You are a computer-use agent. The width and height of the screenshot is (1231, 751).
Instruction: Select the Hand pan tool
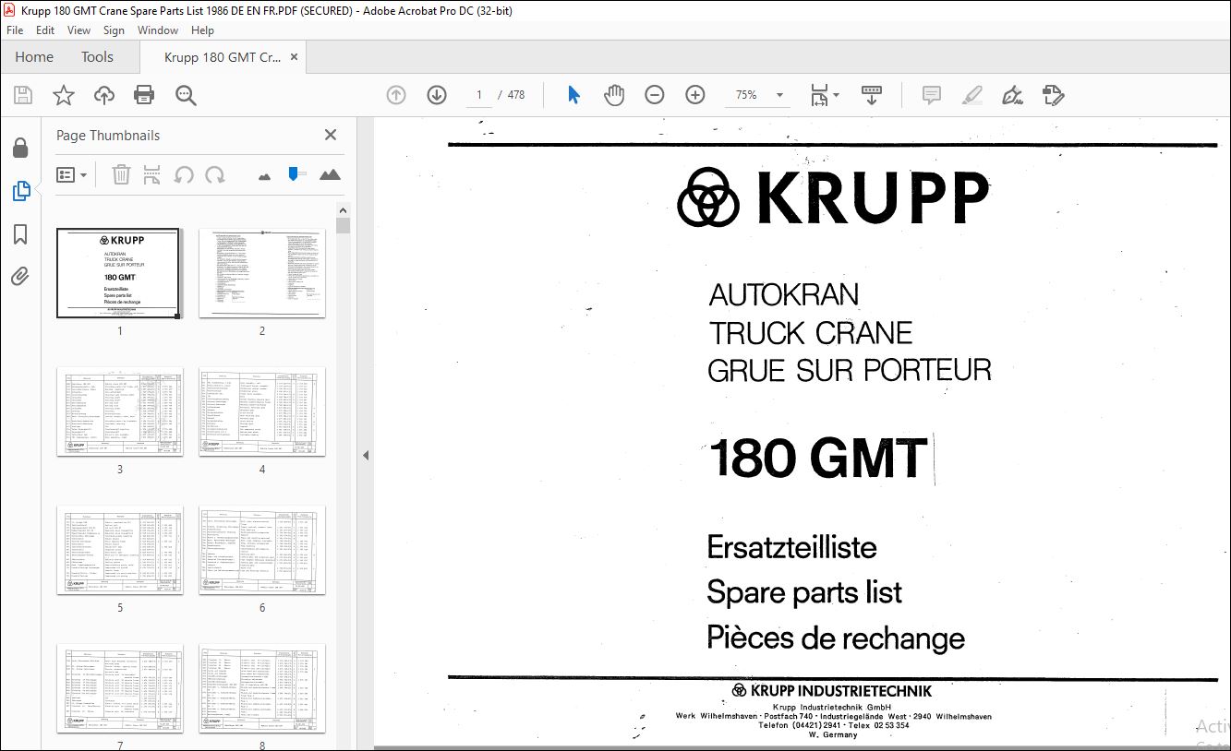[614, 95]
